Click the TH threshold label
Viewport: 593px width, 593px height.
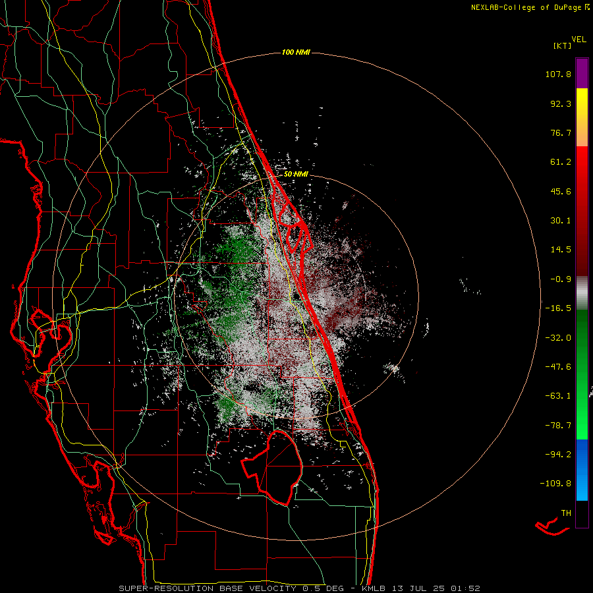566,513
